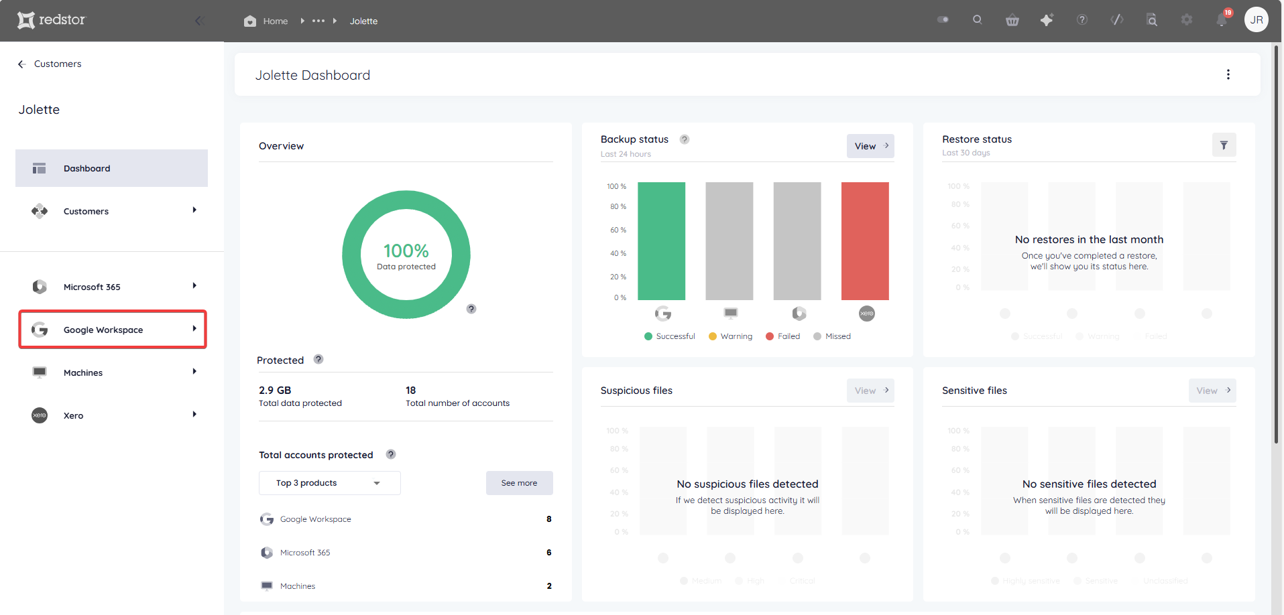Expand the Xero sidebar arrow
The image size is (1284, 615).
pos(194,415)
